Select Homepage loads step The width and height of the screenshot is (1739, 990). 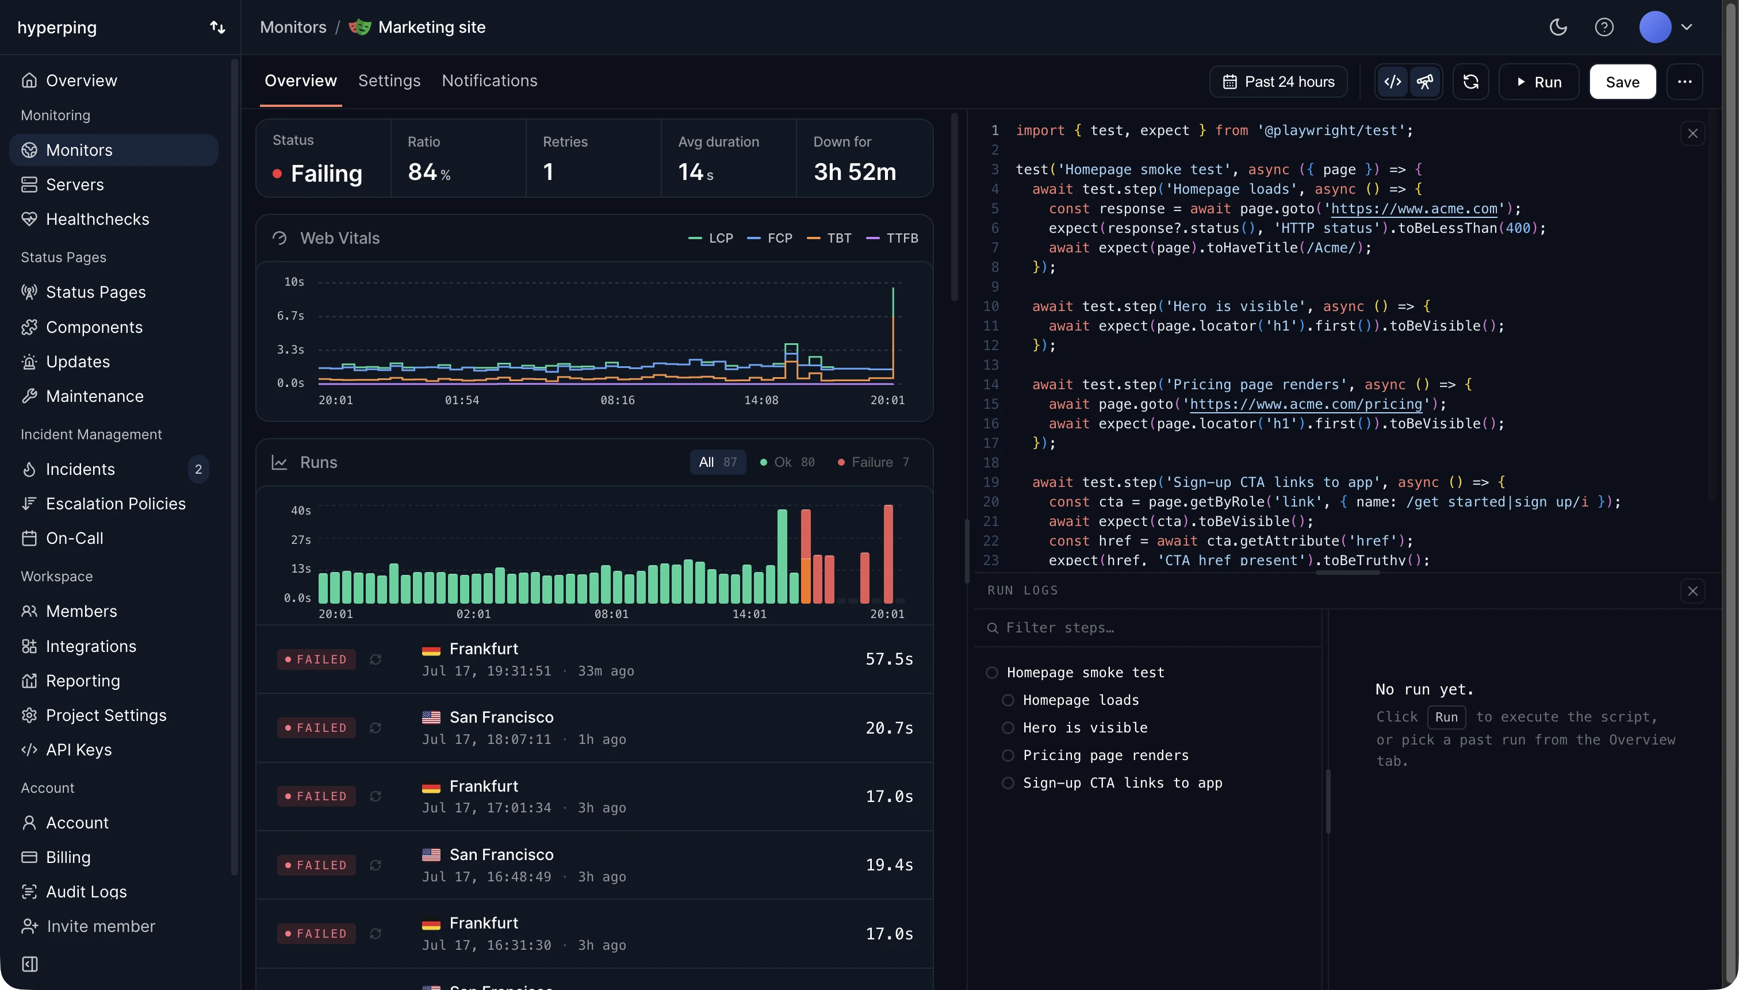click(x=1070, y=700)
